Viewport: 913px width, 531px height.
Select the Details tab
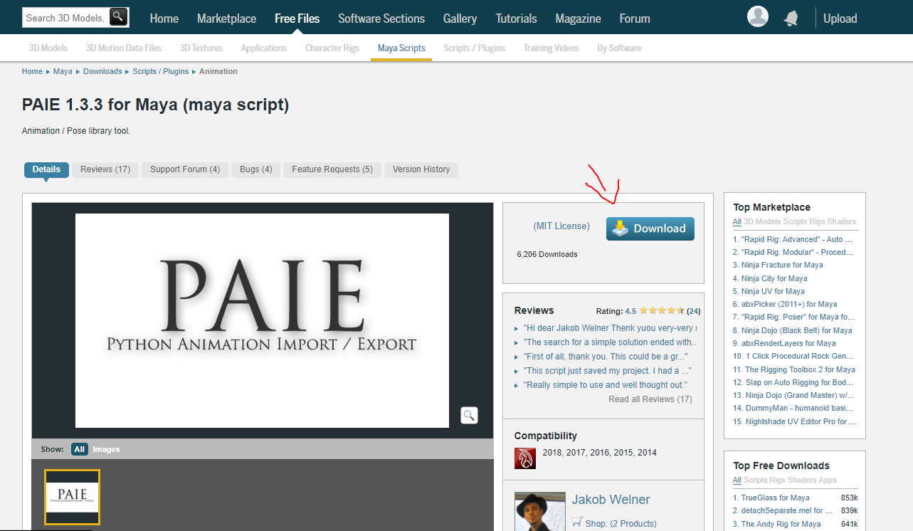click(46, 169)
